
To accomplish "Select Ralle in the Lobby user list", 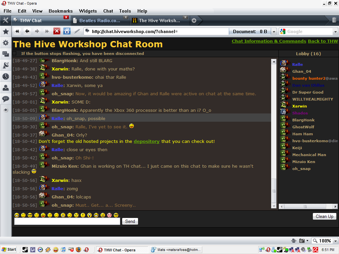I will pyautogui.click(x=298, y=64).
